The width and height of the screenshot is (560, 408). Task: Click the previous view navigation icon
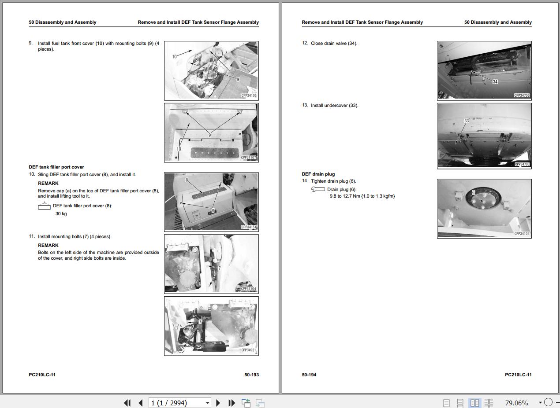coord(246,403)
